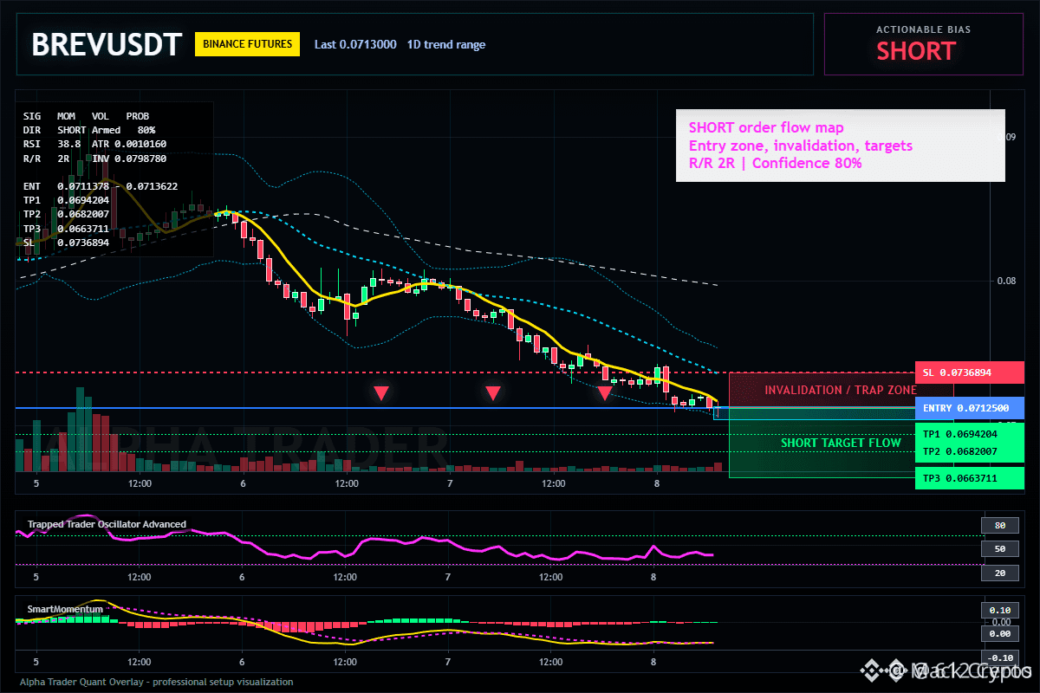Click the yellow BINANCE FUTURES badge
This screenshot has height=693, width=1040.
247,44
